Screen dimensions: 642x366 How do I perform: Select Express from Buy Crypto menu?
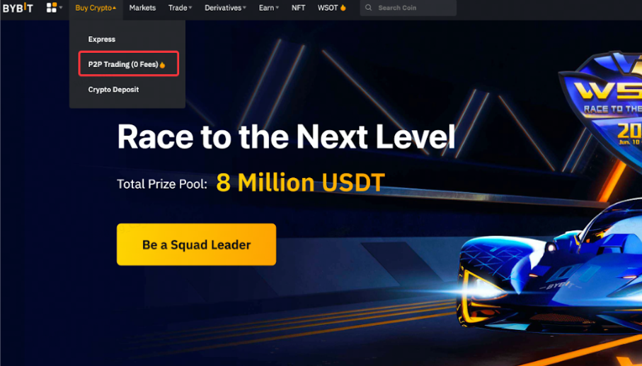tap(102, 40)
